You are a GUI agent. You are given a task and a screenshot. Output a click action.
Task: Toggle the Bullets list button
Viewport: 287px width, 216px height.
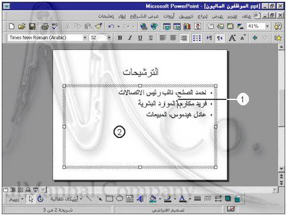(197, 37)
